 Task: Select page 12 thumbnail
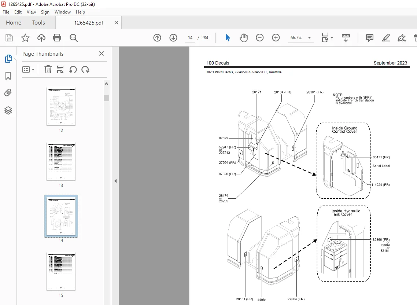click(x=61, y=106)
